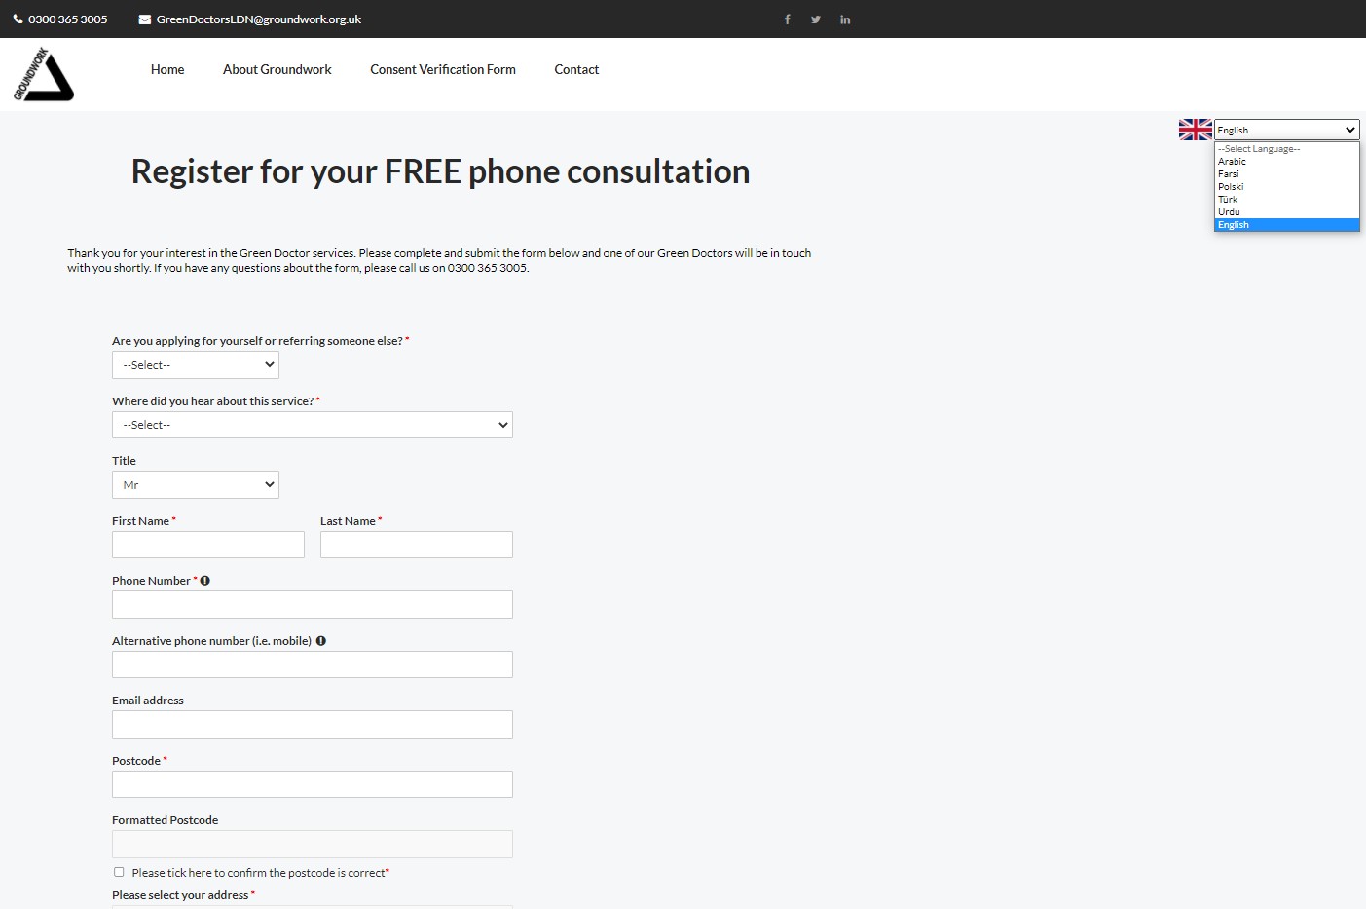Click the Facebook icon in top bar
The image size is (1366, 909).
(x=787, y=19)
